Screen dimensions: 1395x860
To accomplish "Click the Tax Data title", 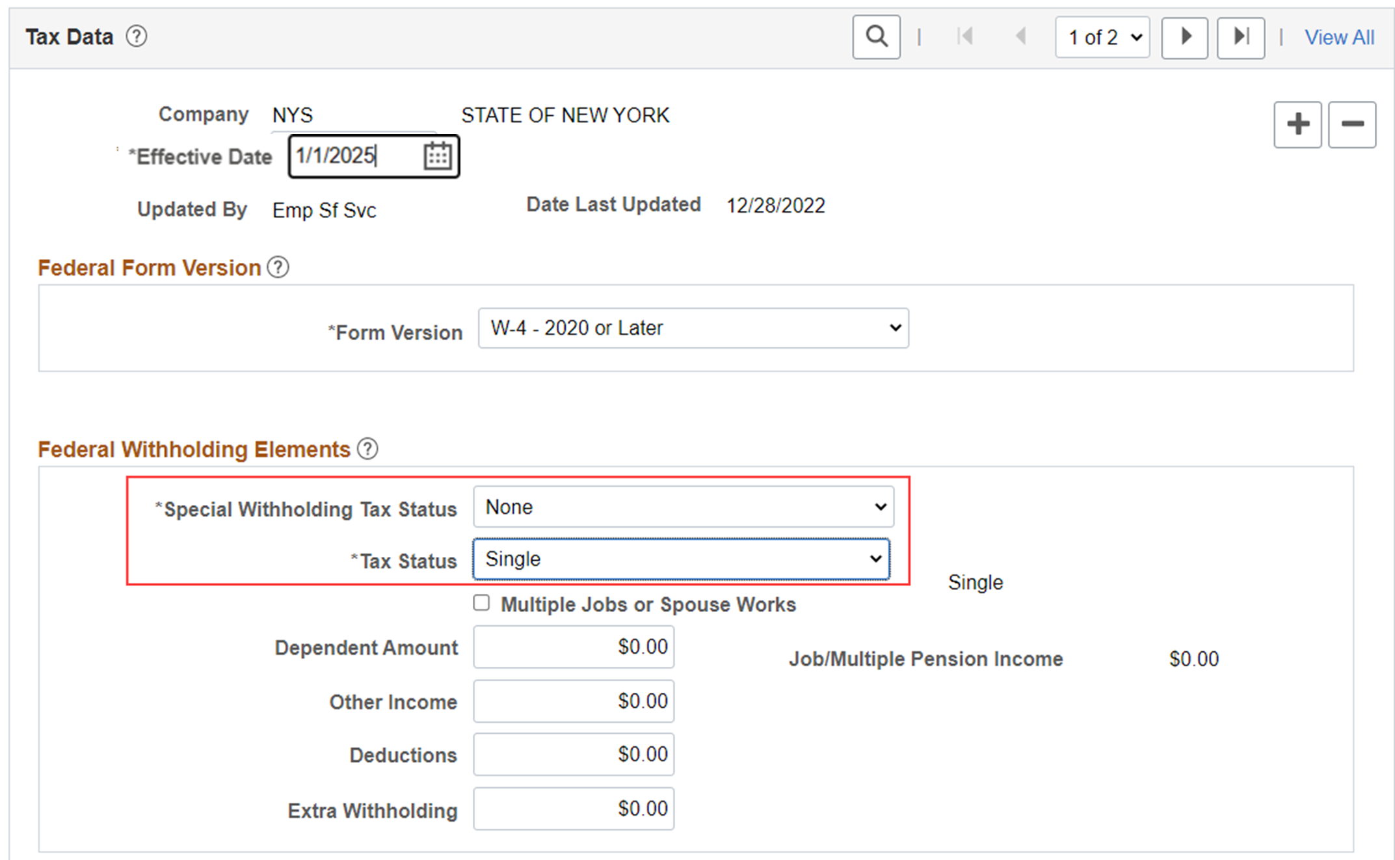I will point(70,36).
